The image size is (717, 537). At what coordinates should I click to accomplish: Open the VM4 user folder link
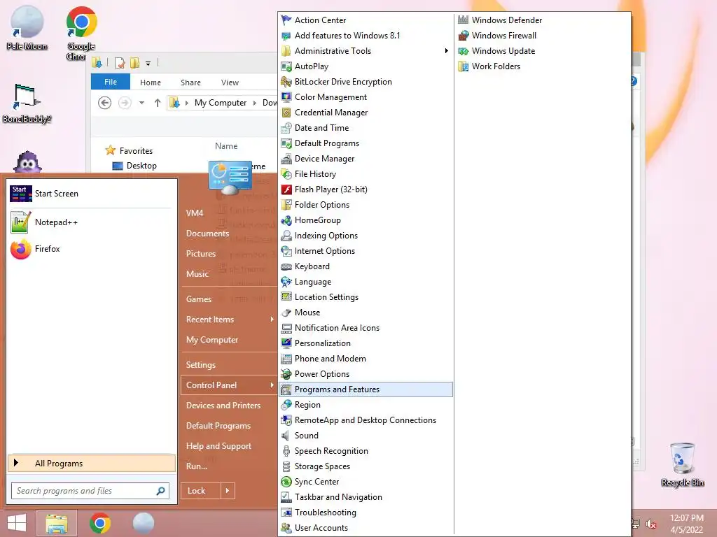[195, 213]
